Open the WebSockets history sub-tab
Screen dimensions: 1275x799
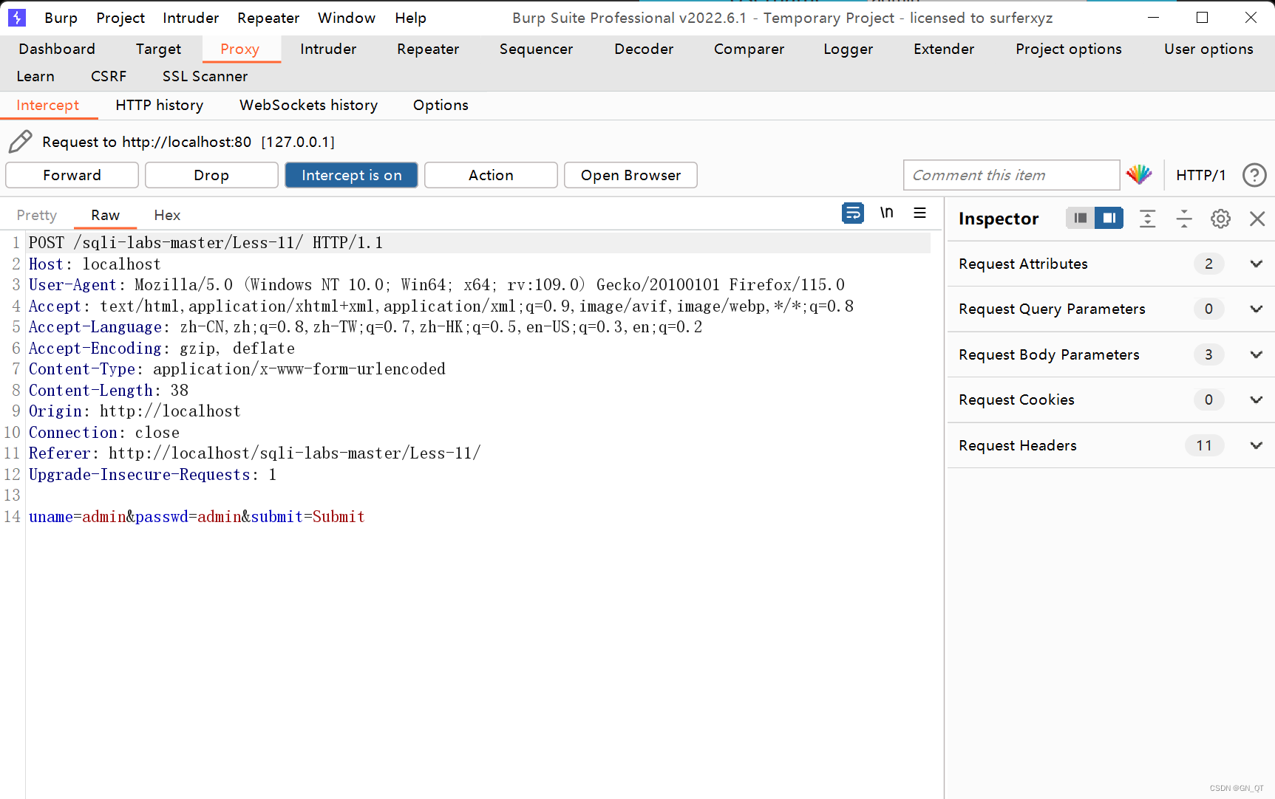tap(308, 105)
